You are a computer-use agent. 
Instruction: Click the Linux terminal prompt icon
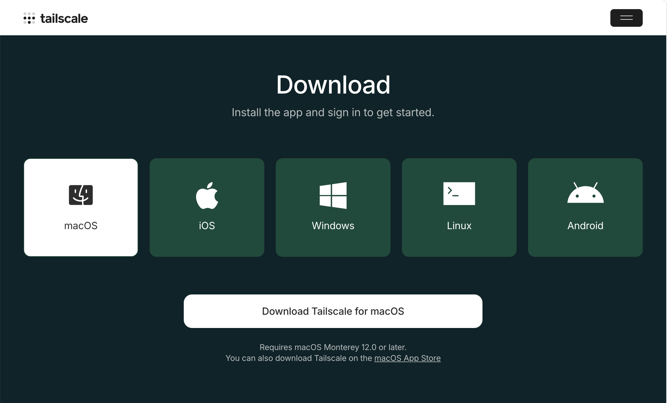459,194
